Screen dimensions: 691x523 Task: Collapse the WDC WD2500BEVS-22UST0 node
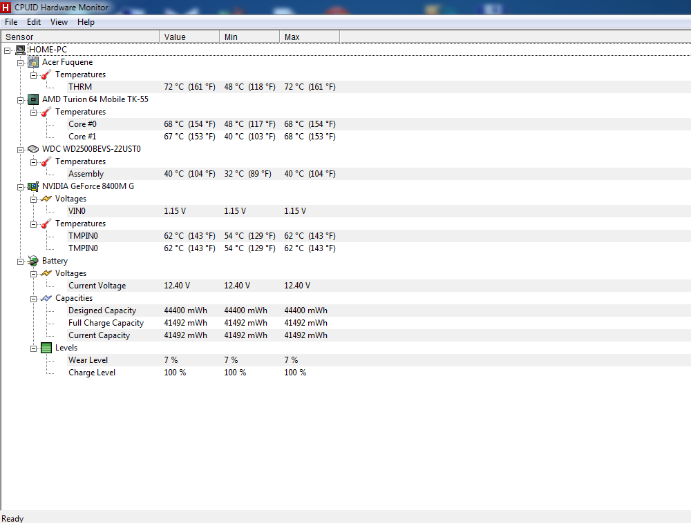coord(20,150)
